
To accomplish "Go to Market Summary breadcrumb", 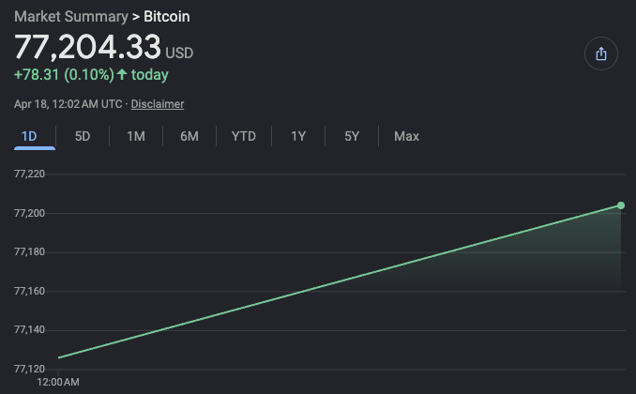I will point(71,17).
